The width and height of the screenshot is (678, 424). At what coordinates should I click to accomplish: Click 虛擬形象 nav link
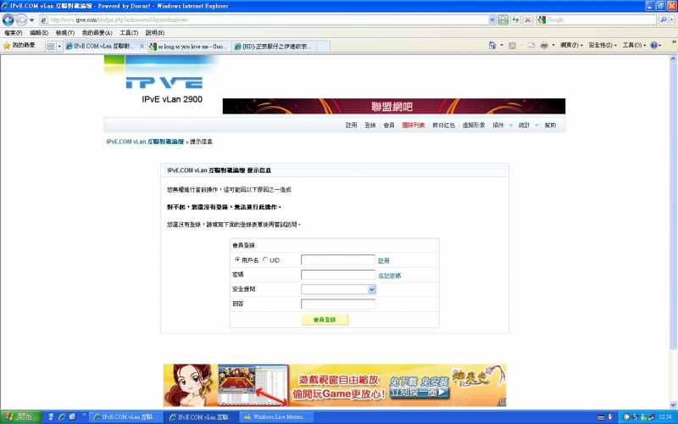[474, 126]
